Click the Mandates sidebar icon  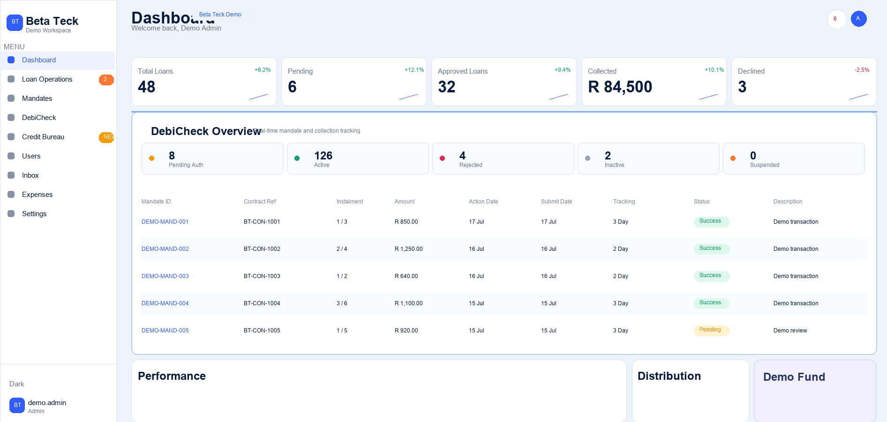click(11, 98)
